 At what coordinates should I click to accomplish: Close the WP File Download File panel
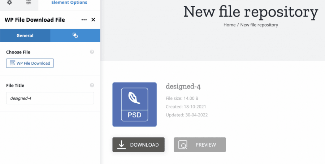click(93, 20)
